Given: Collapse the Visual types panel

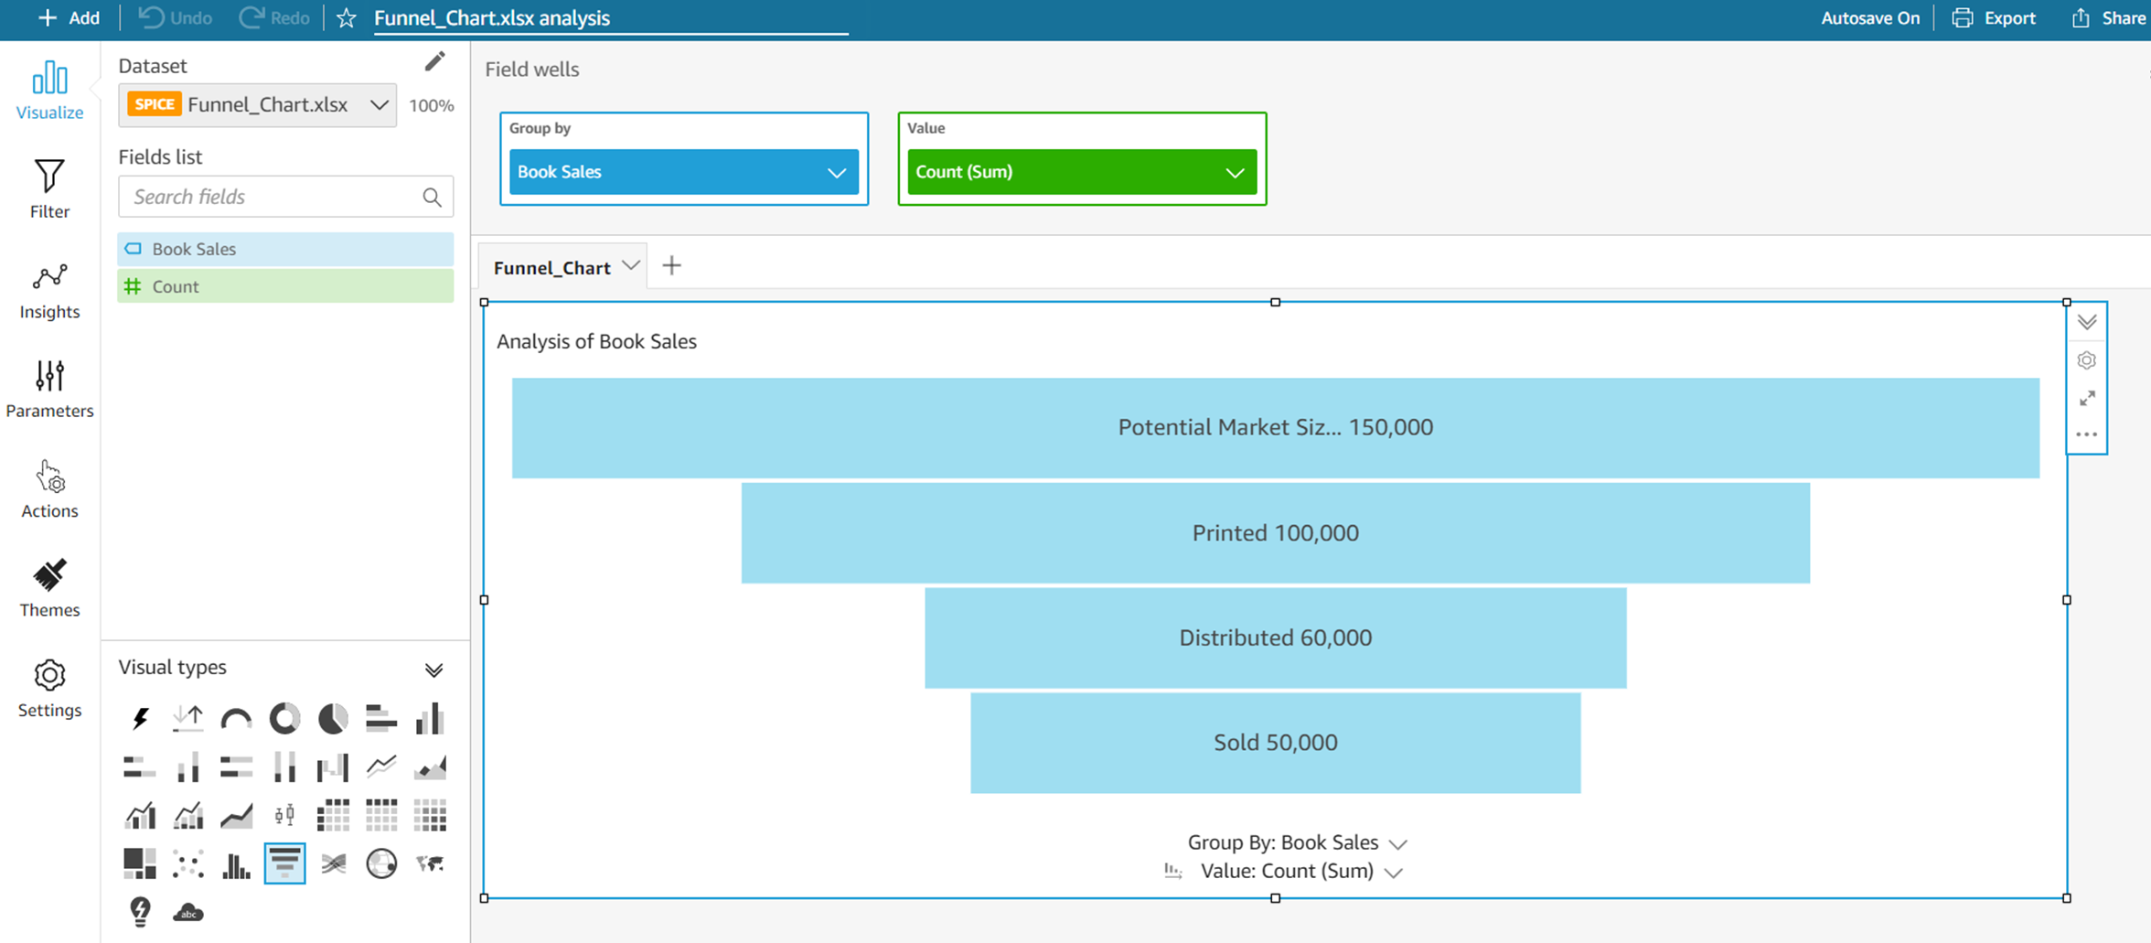Looking at the screenshot, I should [x=433, y=670].
